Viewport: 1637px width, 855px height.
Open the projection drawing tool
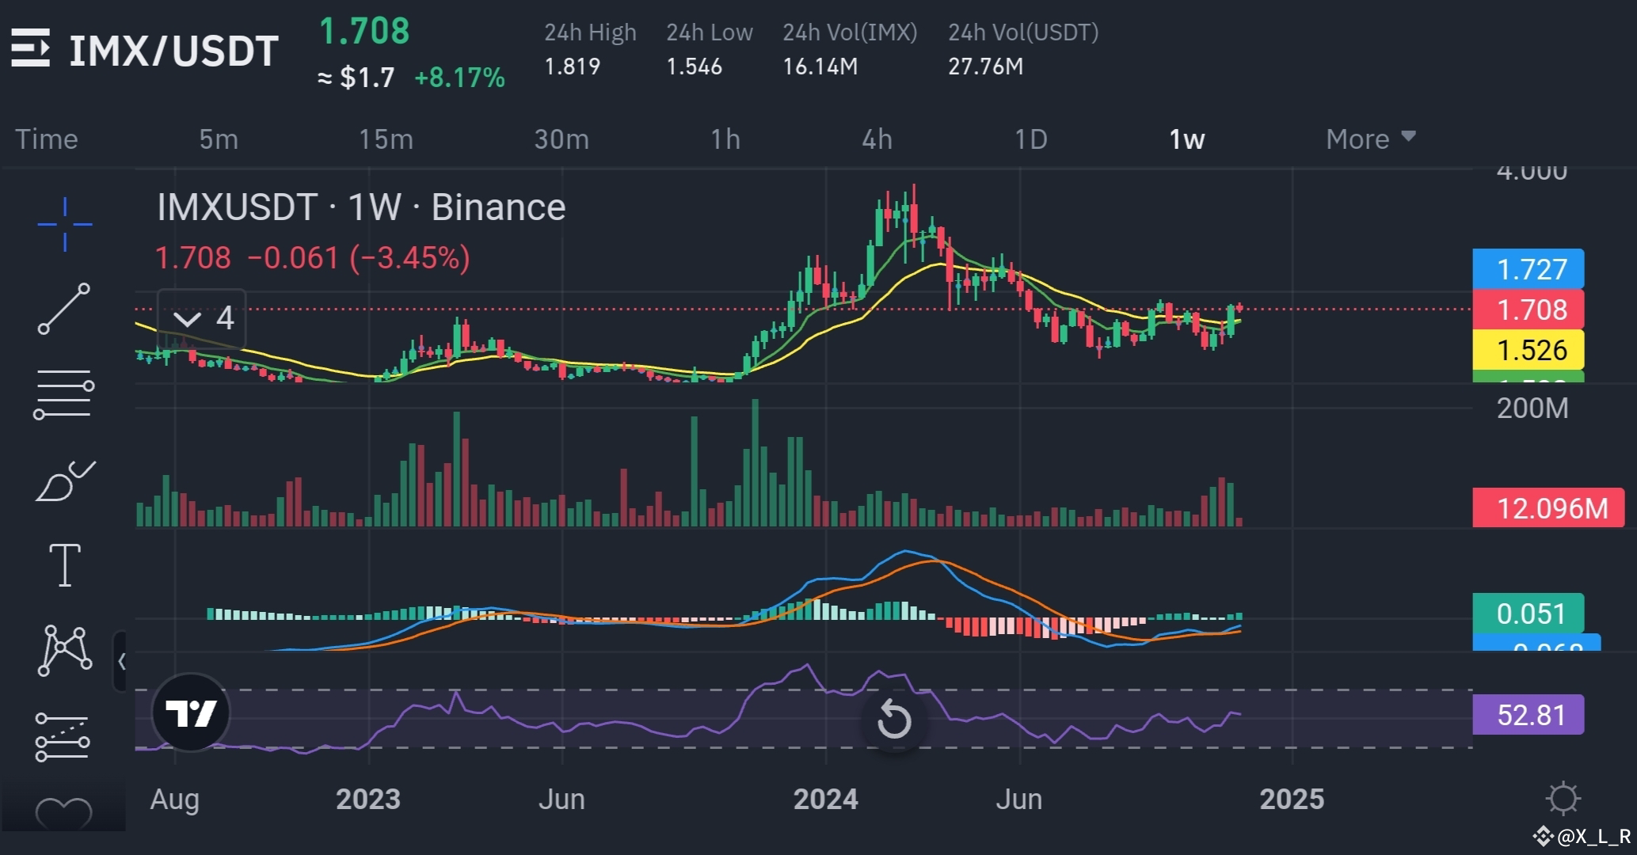(x=63, y=736)
